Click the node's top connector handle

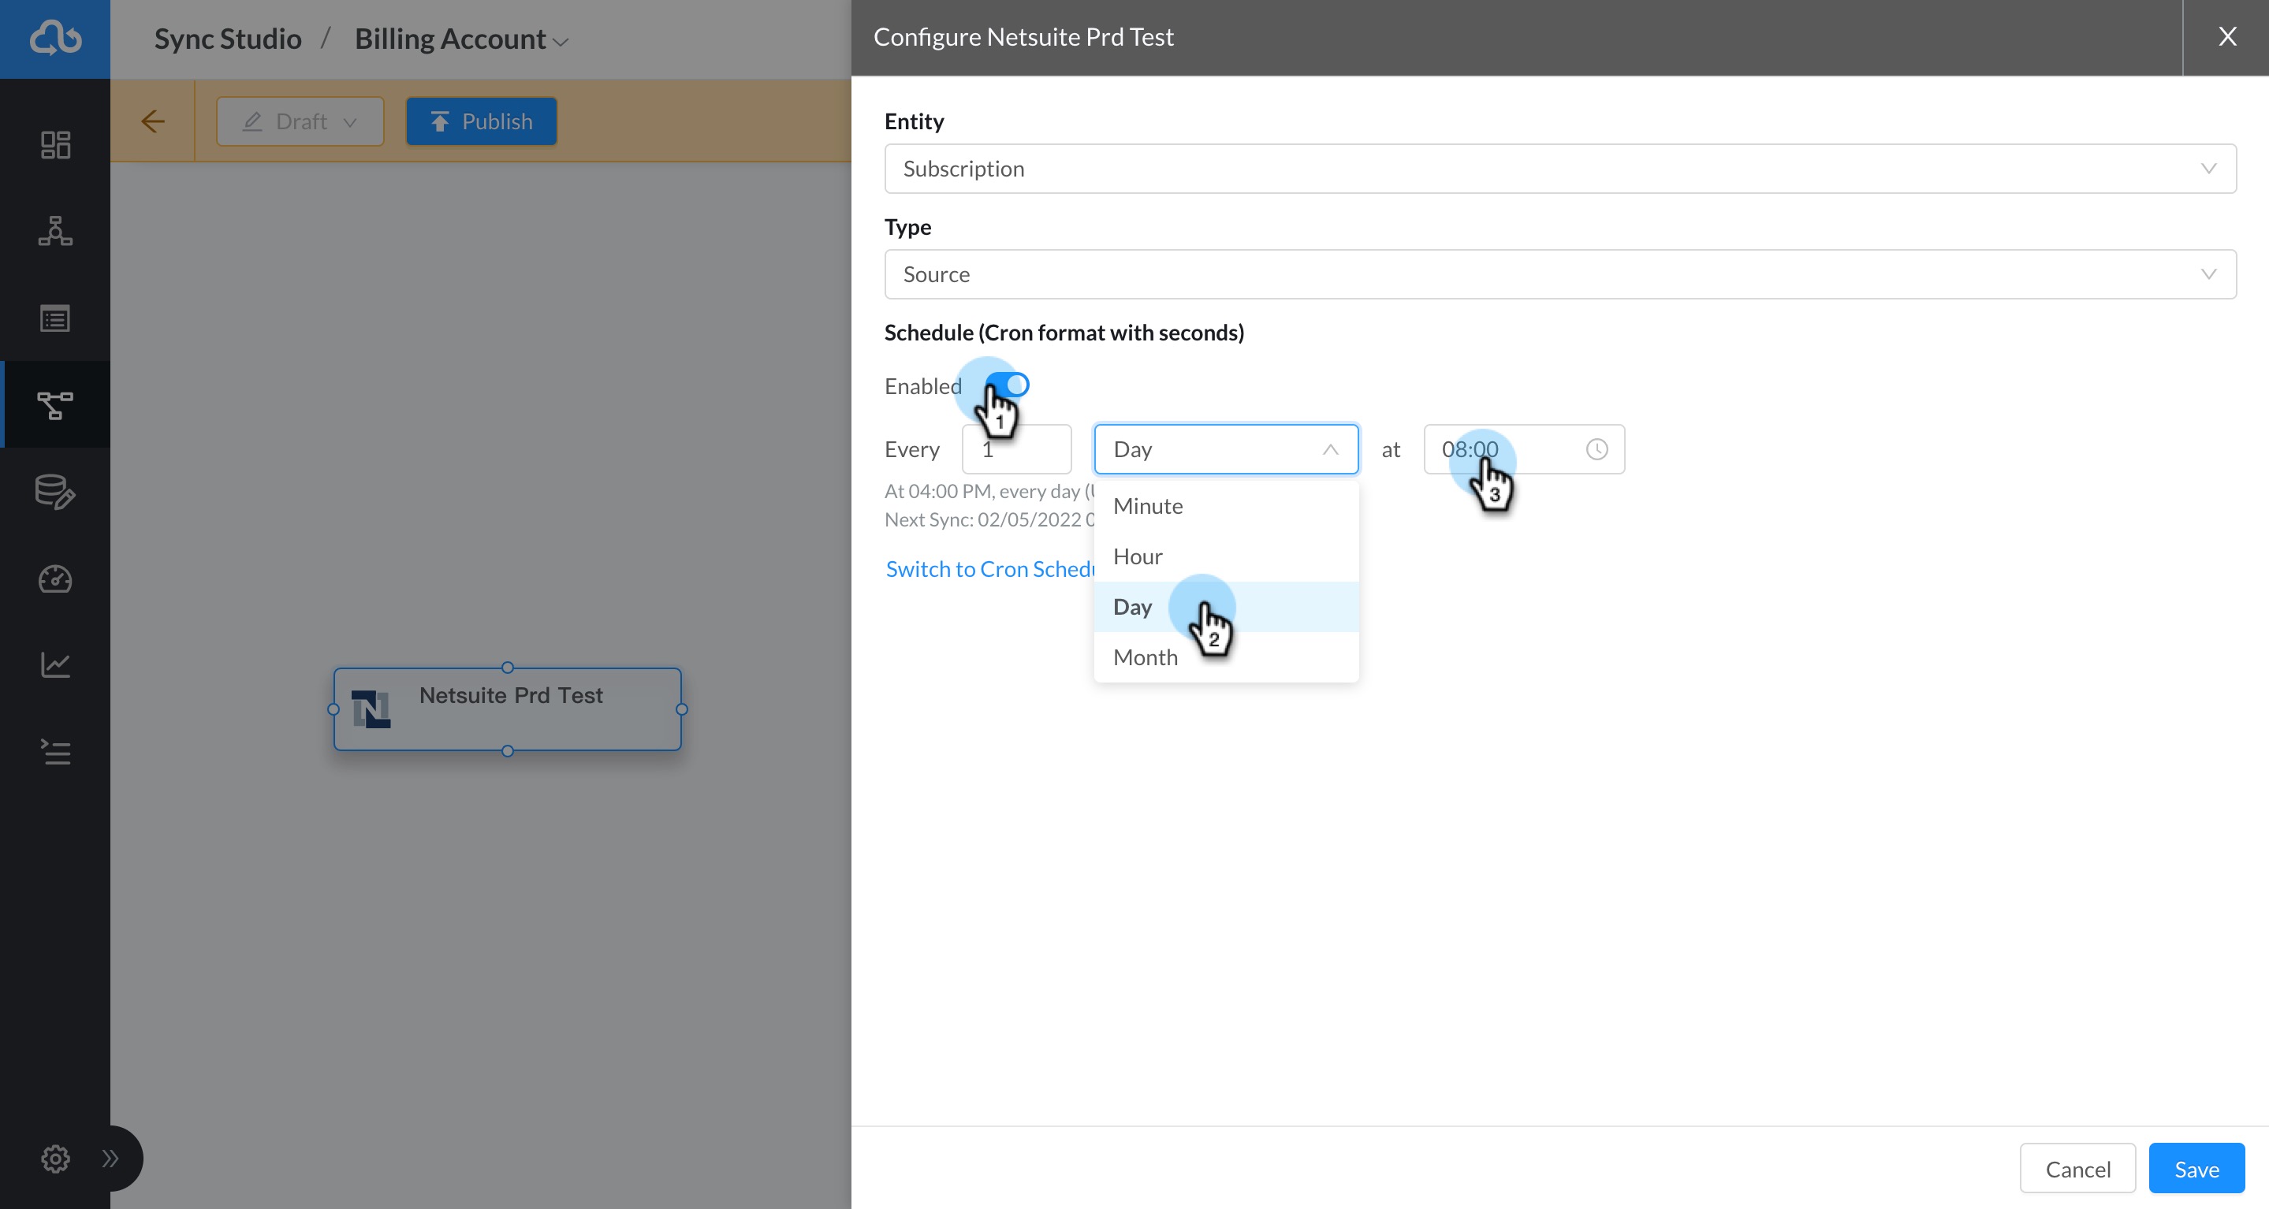tap(508, 668)
